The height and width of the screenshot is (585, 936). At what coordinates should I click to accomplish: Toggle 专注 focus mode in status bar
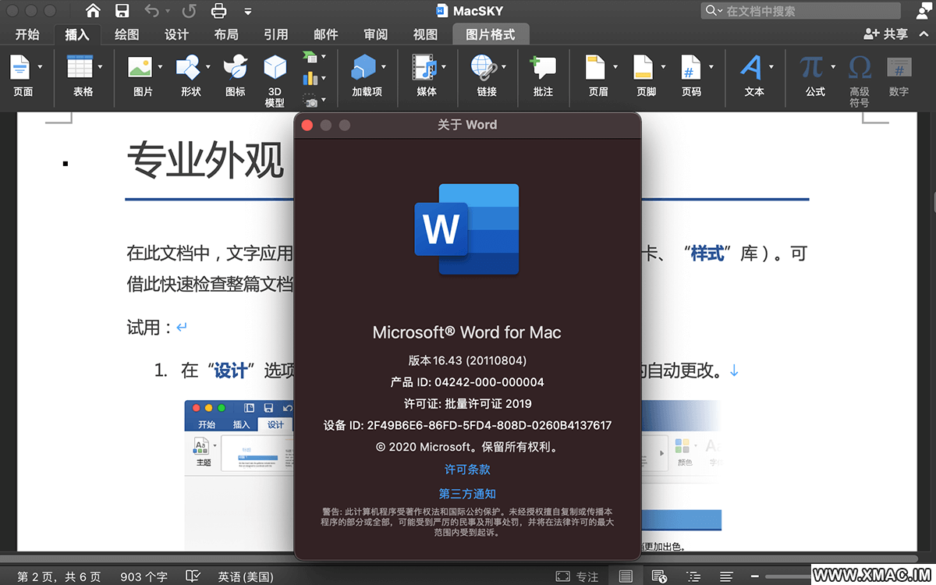click(577, 576)
